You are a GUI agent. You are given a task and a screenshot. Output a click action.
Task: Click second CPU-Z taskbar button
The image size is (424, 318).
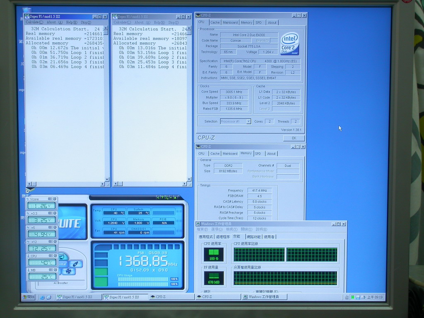pyautogui.click(x=218, y=297)
